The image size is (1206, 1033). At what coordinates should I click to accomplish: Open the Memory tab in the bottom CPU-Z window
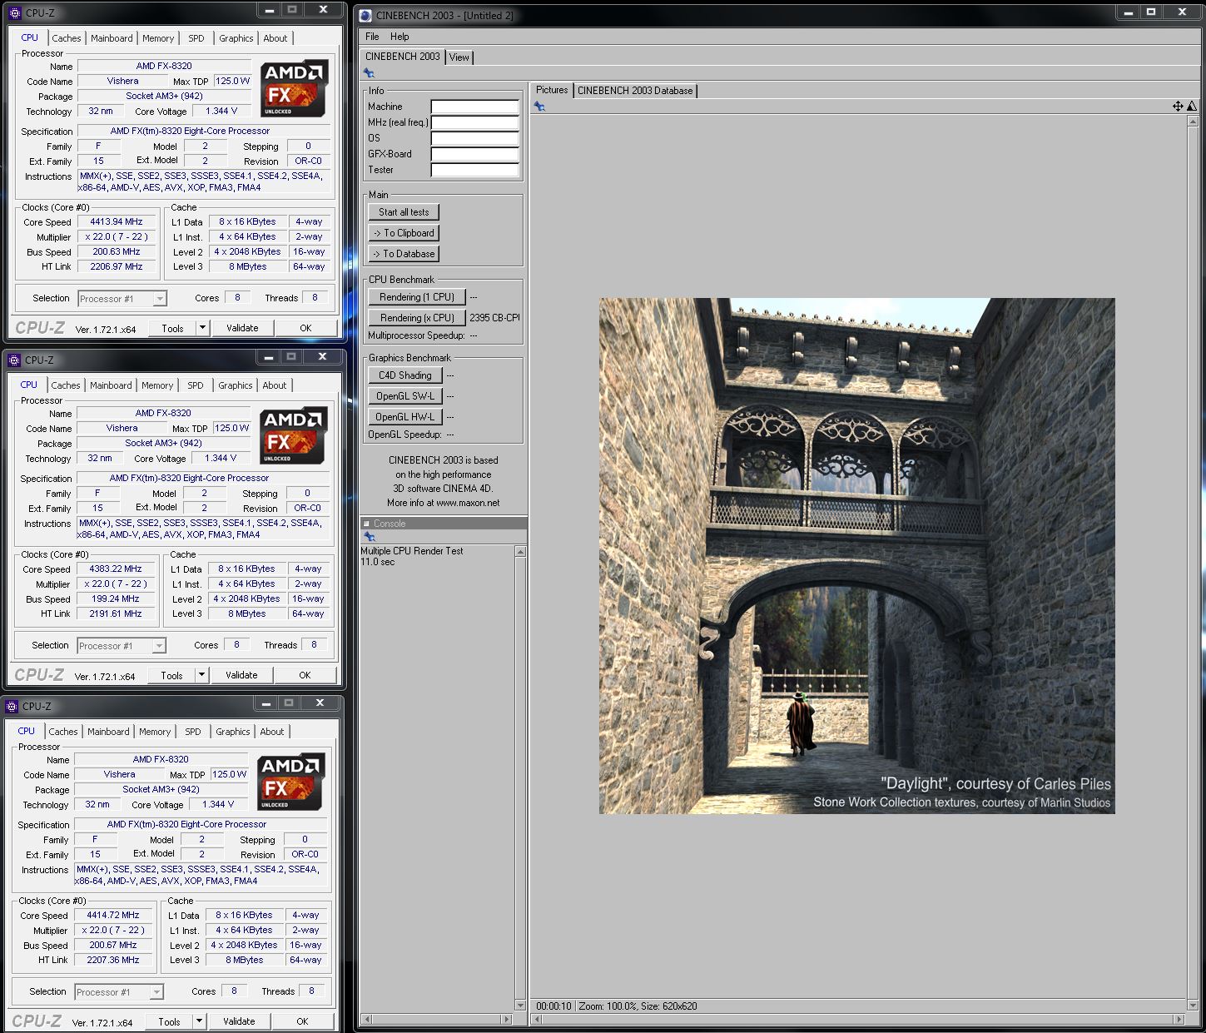[155, 732]
